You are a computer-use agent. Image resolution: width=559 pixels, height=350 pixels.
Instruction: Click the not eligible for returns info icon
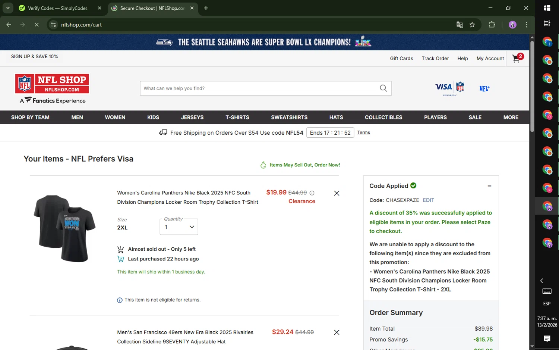coord(120,300)
